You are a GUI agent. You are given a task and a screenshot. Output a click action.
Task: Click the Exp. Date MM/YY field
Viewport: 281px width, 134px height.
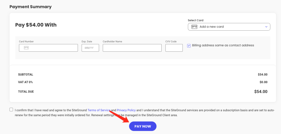pyautogui.click(x=90, y=48)
